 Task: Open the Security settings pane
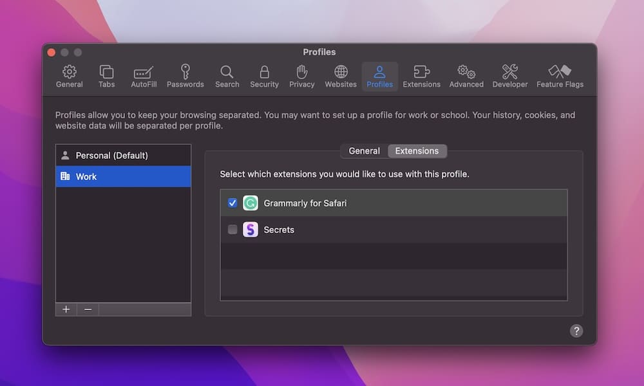tap(264, 75)
